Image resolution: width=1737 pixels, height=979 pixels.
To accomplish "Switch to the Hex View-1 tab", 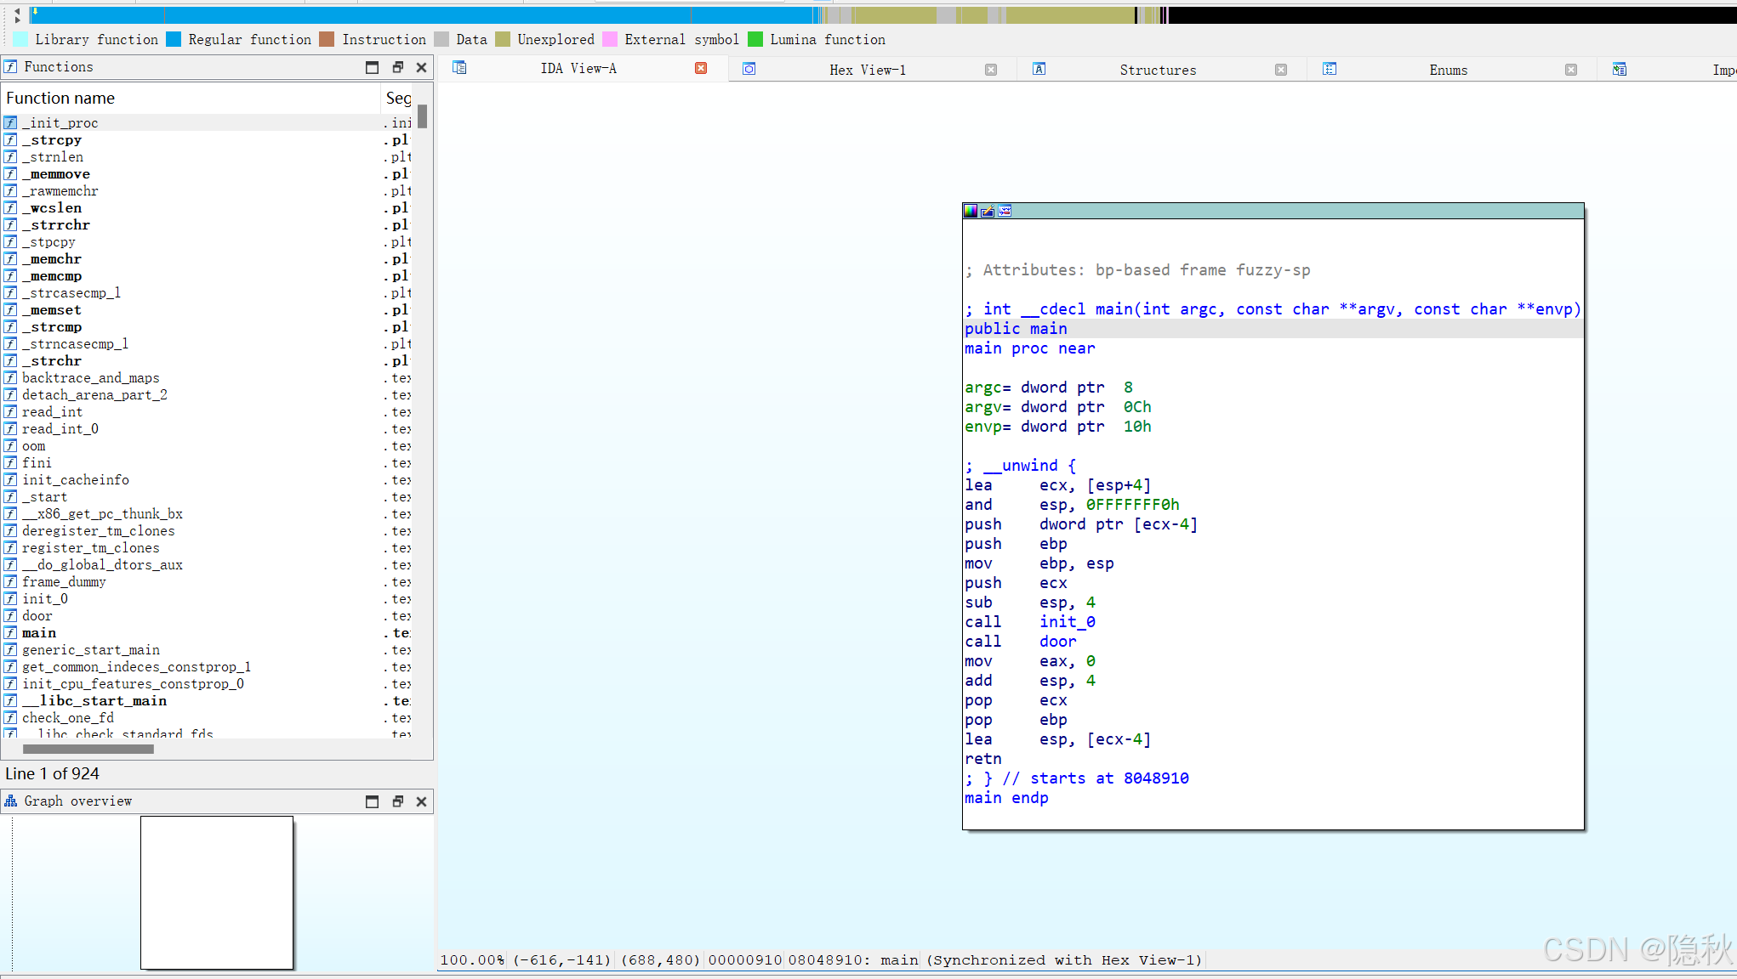I will coord(868,70).
